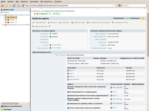149x111 pixels.
Task: Click the folder icon of Пример Scrum-проекта in the tree
Action: pos(3,15)
